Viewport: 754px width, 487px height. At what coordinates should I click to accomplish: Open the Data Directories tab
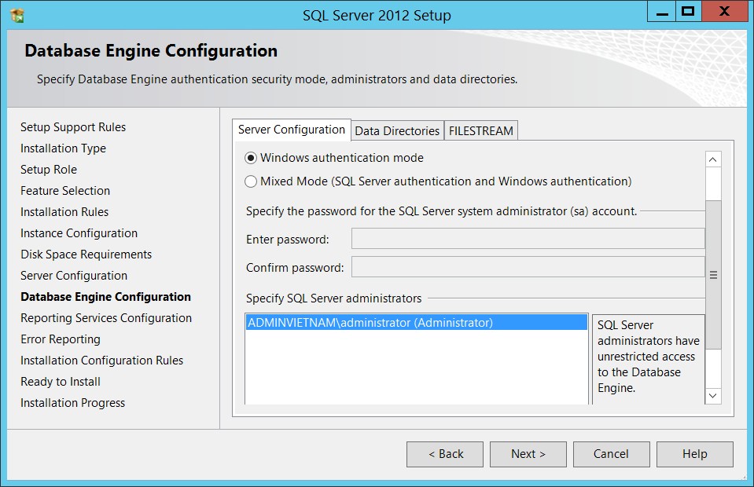pyautogui.click(x=397, y=130)
